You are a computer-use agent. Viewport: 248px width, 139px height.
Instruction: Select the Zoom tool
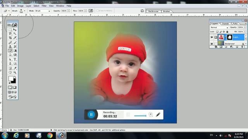[x=15, y=73]
